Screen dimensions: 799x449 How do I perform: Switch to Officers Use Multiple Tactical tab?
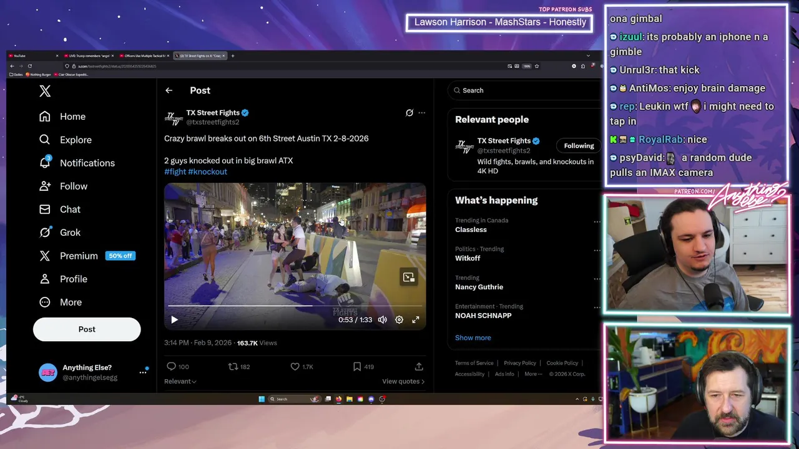tap(145, 56)
